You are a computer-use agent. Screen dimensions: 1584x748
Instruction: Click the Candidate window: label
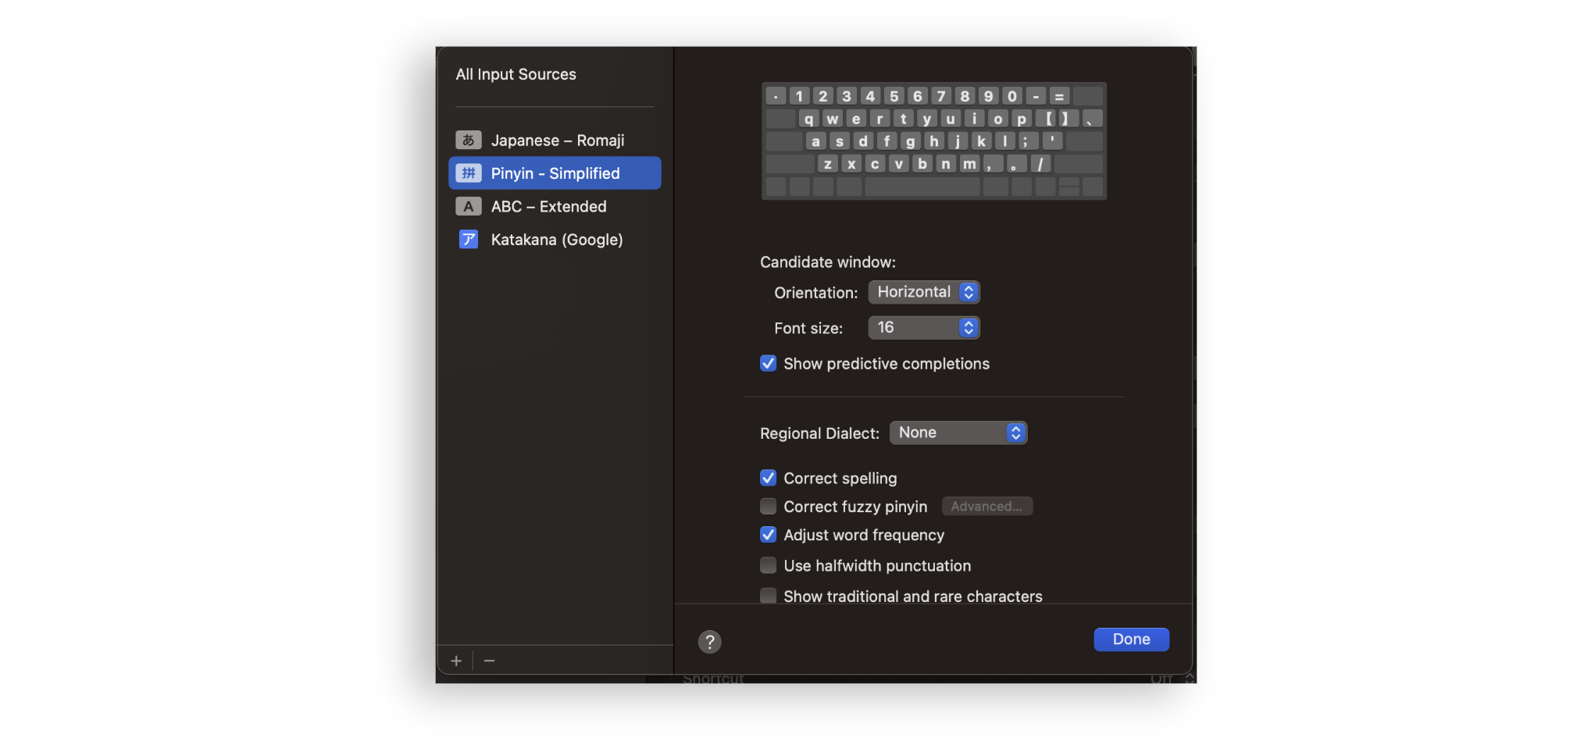(x=828, y=262)
